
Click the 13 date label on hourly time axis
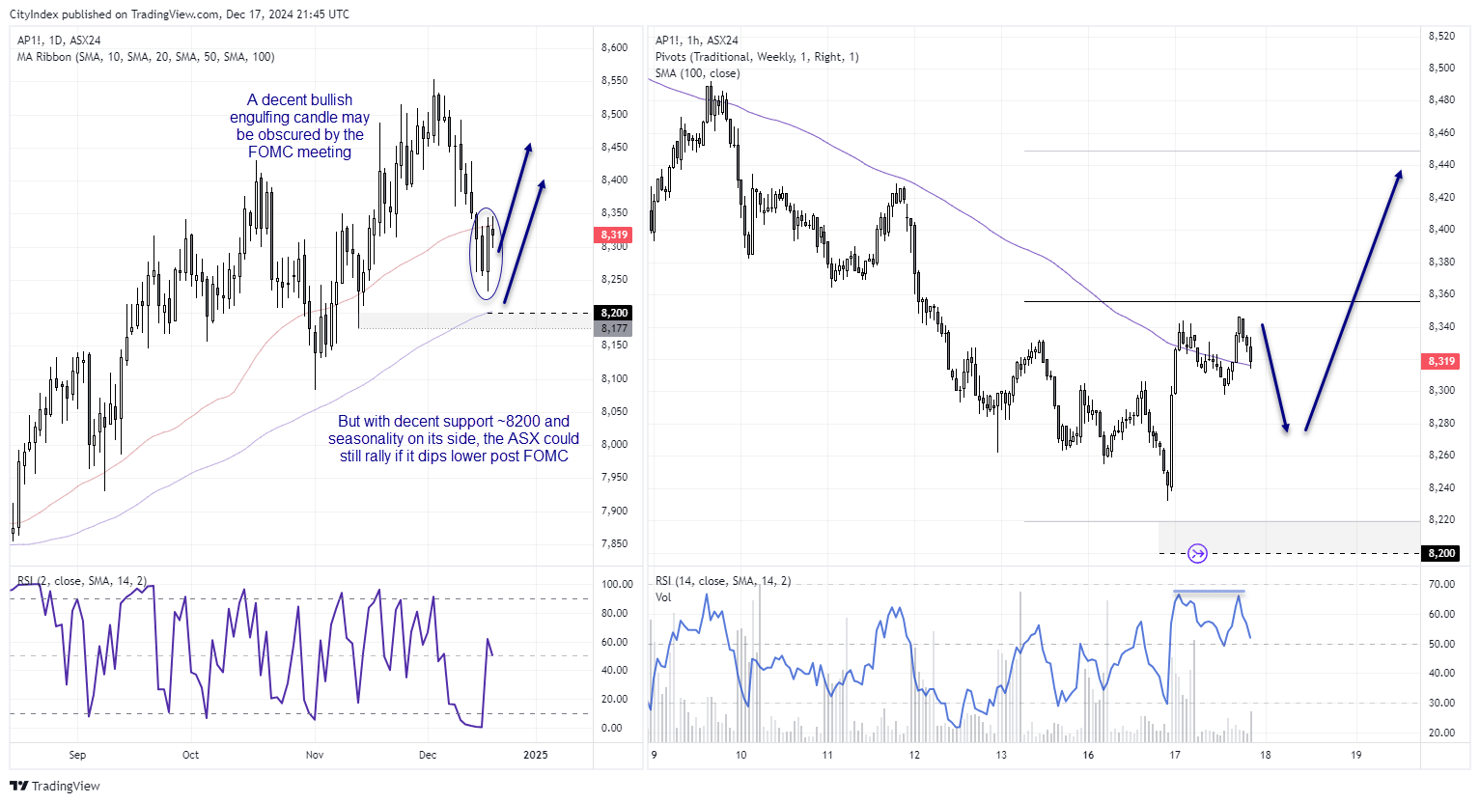coord(1001,755)
